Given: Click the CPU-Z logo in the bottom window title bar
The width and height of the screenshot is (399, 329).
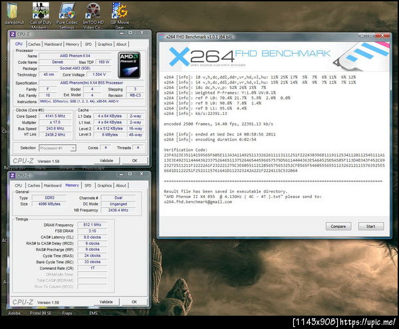Looking at the screenshot, I should [13, 175].
